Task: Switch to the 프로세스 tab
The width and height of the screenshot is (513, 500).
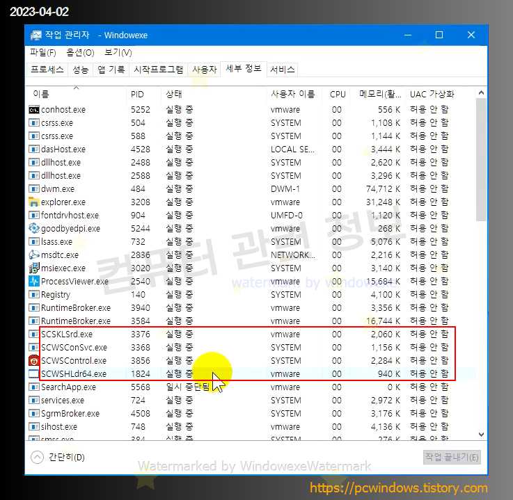Action: coord(47,70)
